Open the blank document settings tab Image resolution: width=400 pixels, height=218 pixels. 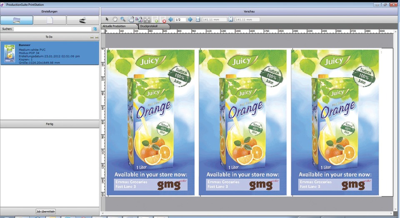[x=50, y=20]
